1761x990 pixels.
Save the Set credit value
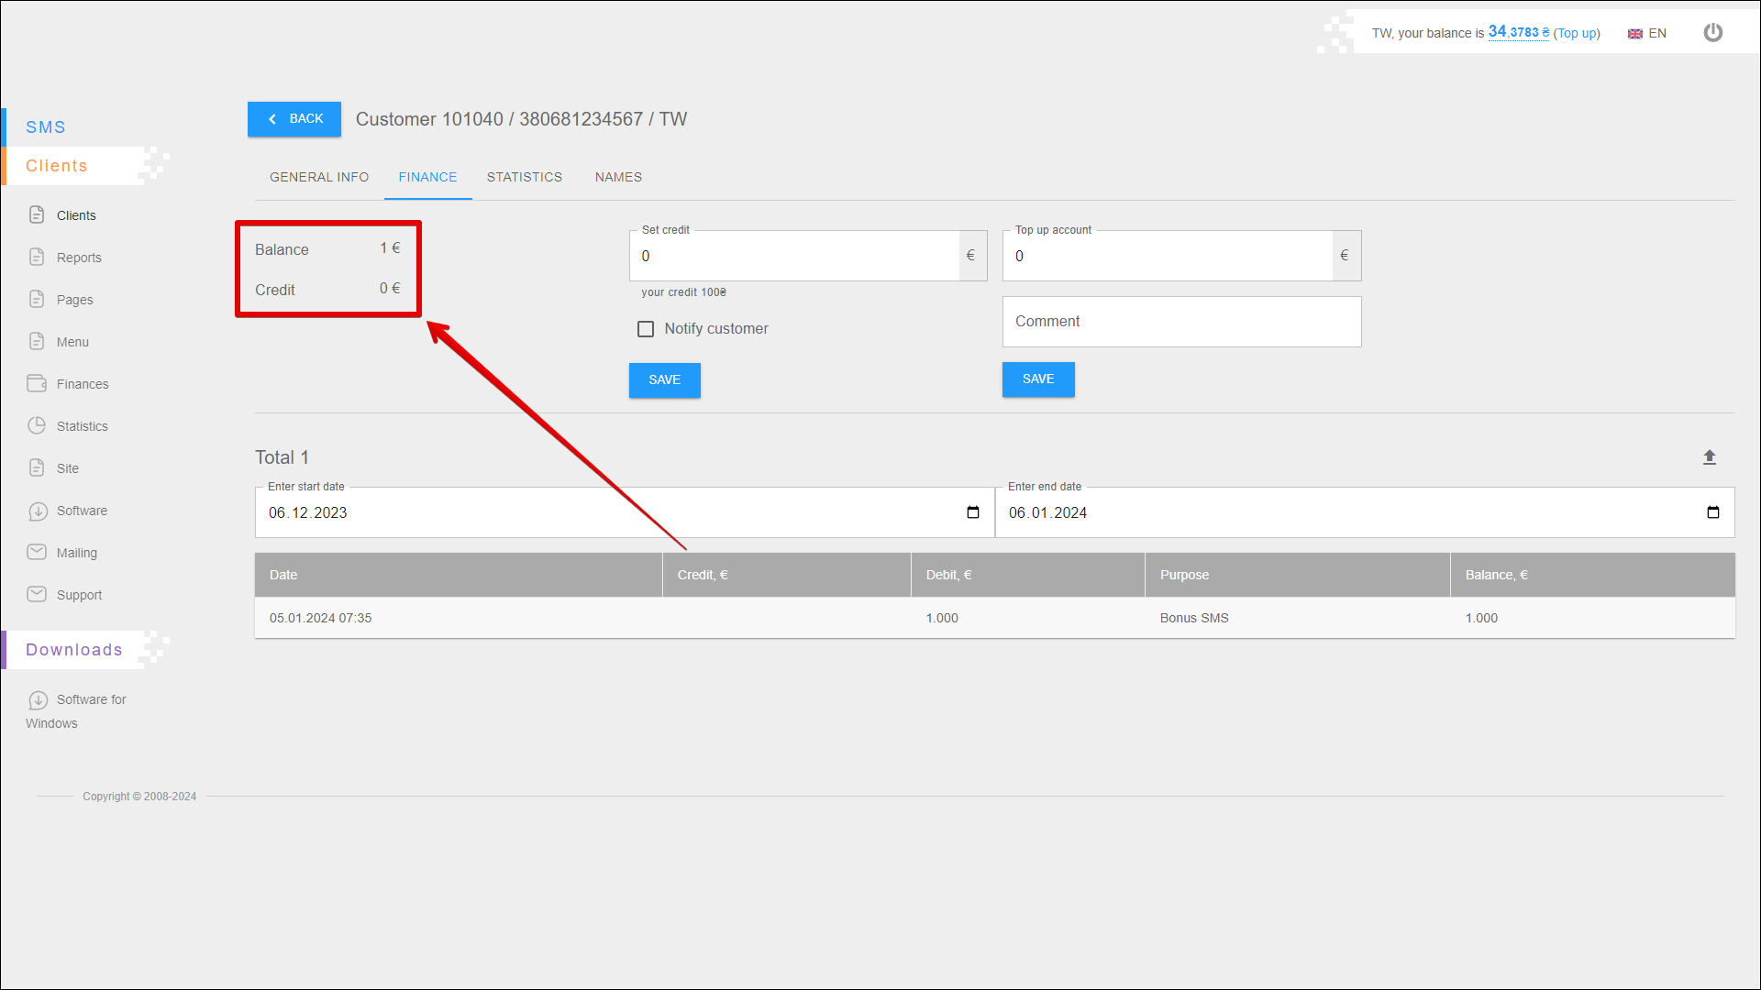(x=664, y=379)
